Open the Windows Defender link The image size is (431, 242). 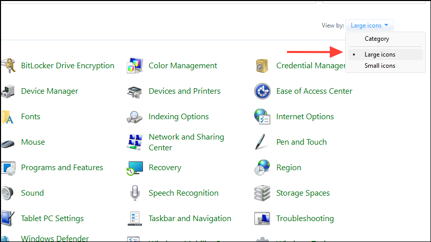click(55, 238)
